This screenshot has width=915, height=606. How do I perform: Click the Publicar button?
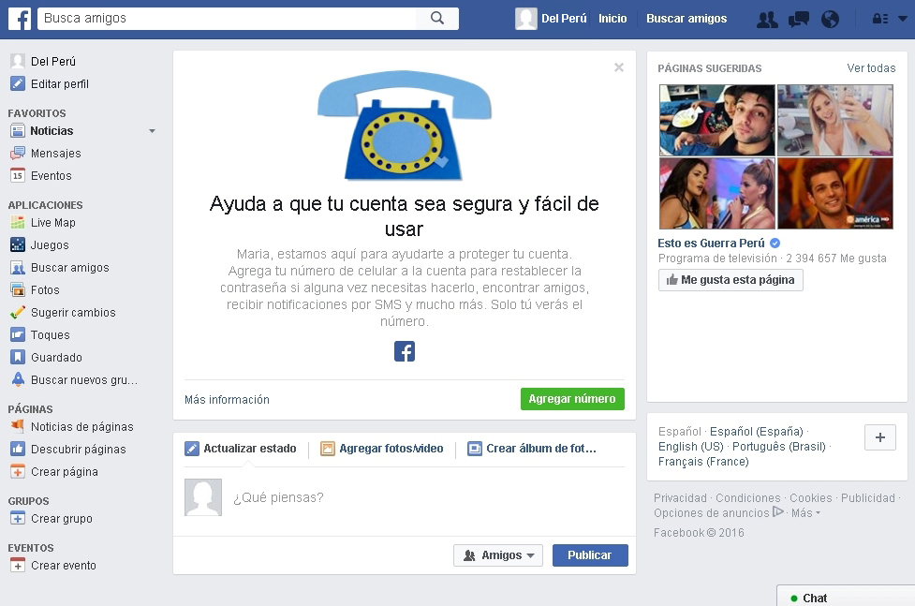click(x=590, y=555)
